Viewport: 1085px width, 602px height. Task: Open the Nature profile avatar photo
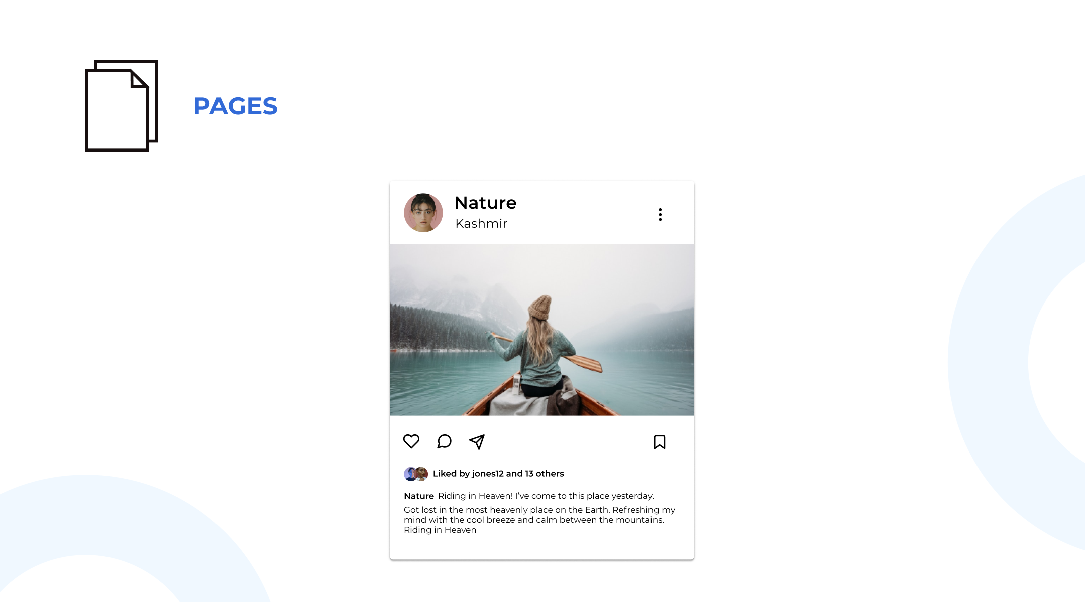tap(423, 213)
